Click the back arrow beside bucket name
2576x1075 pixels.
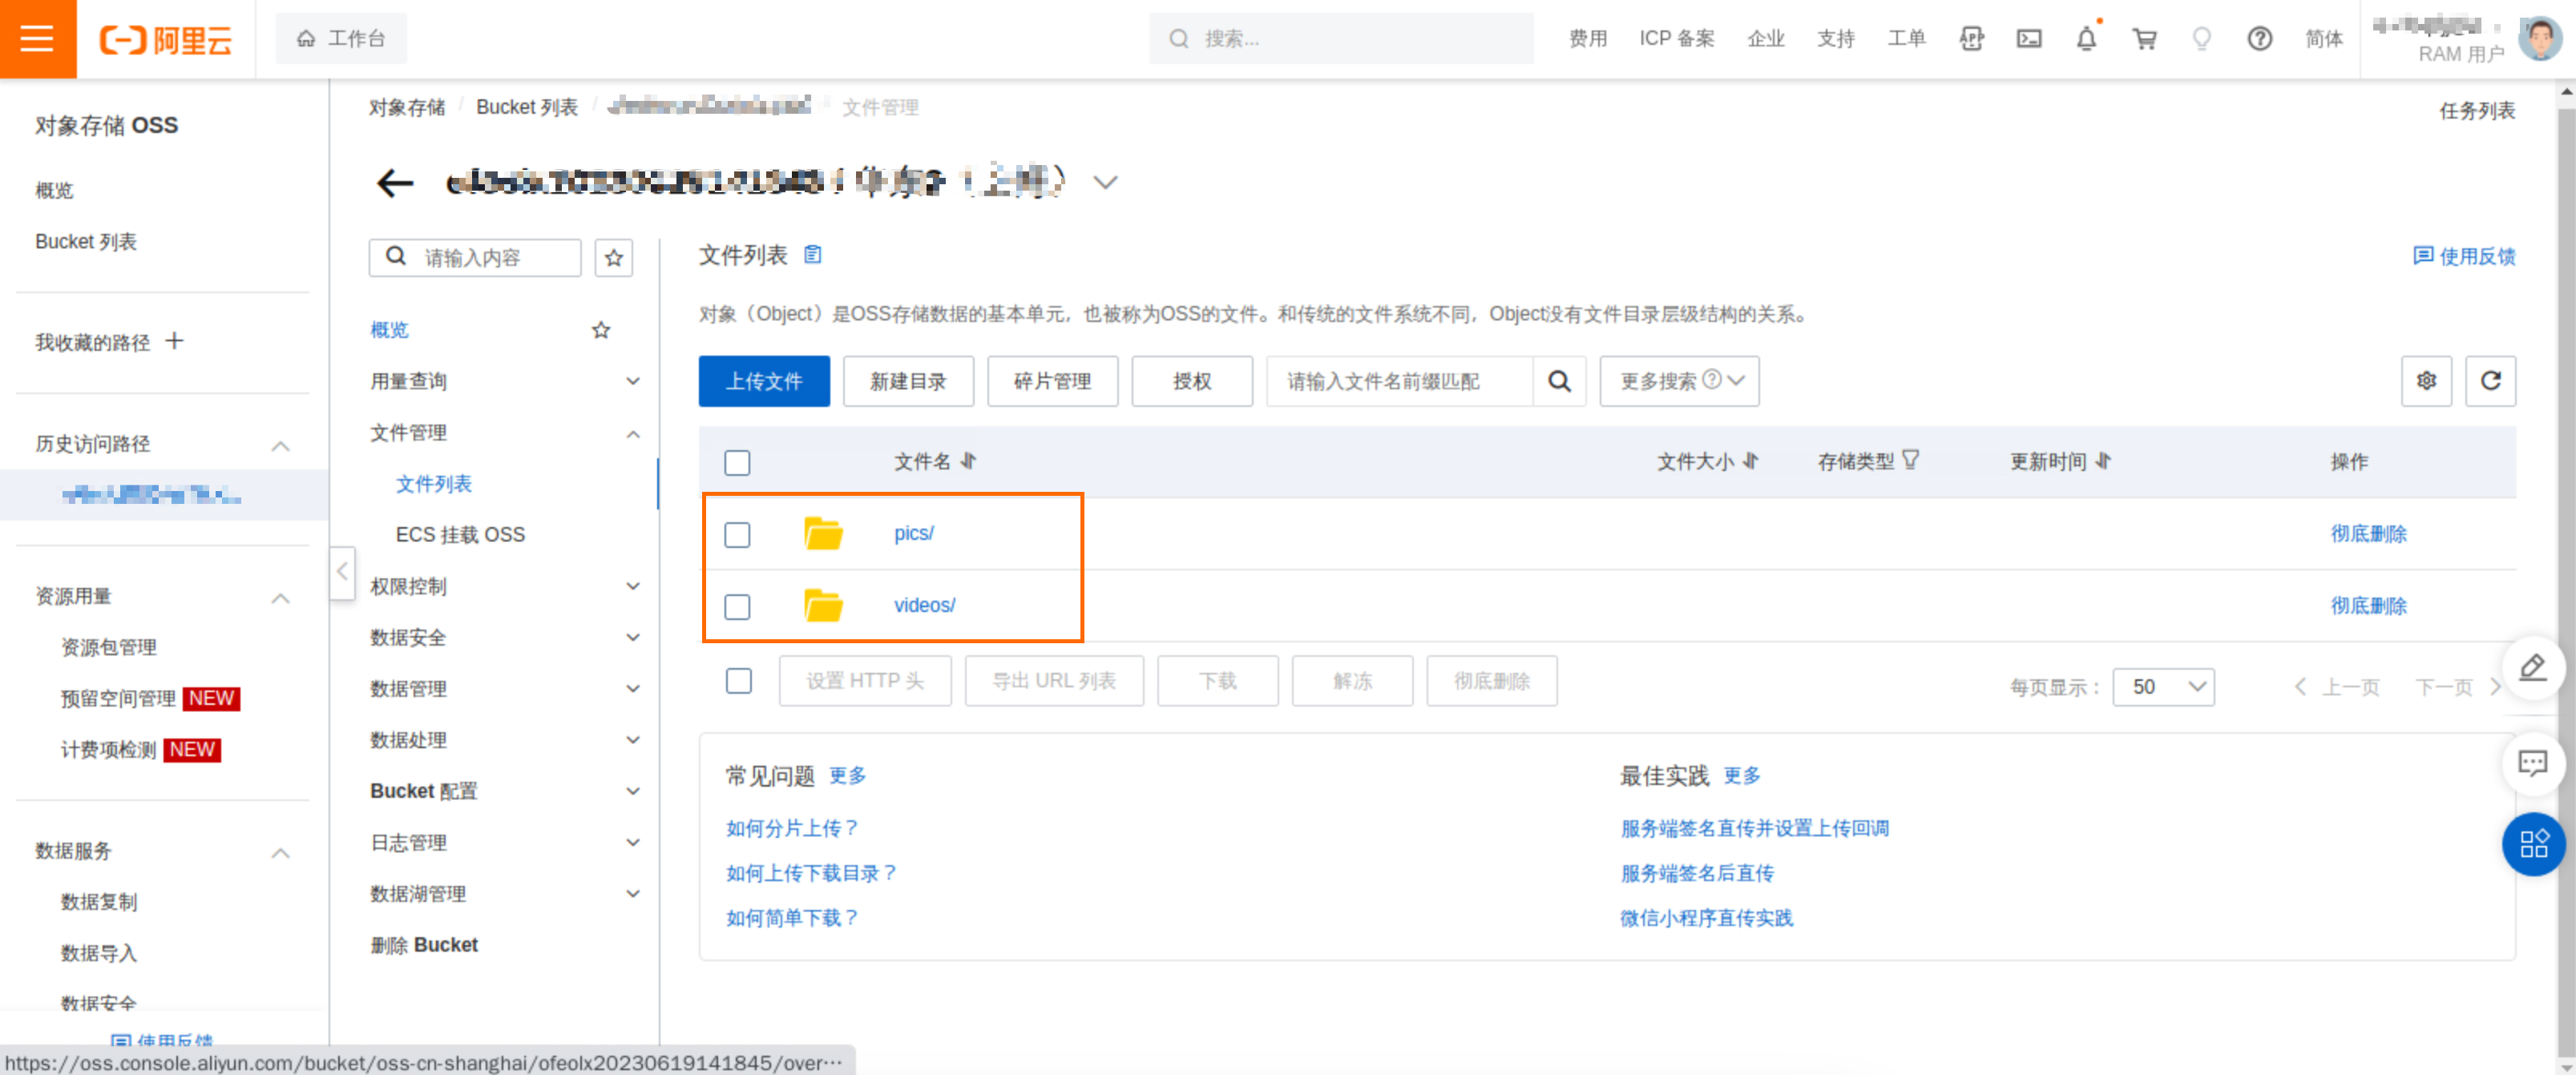395,183
